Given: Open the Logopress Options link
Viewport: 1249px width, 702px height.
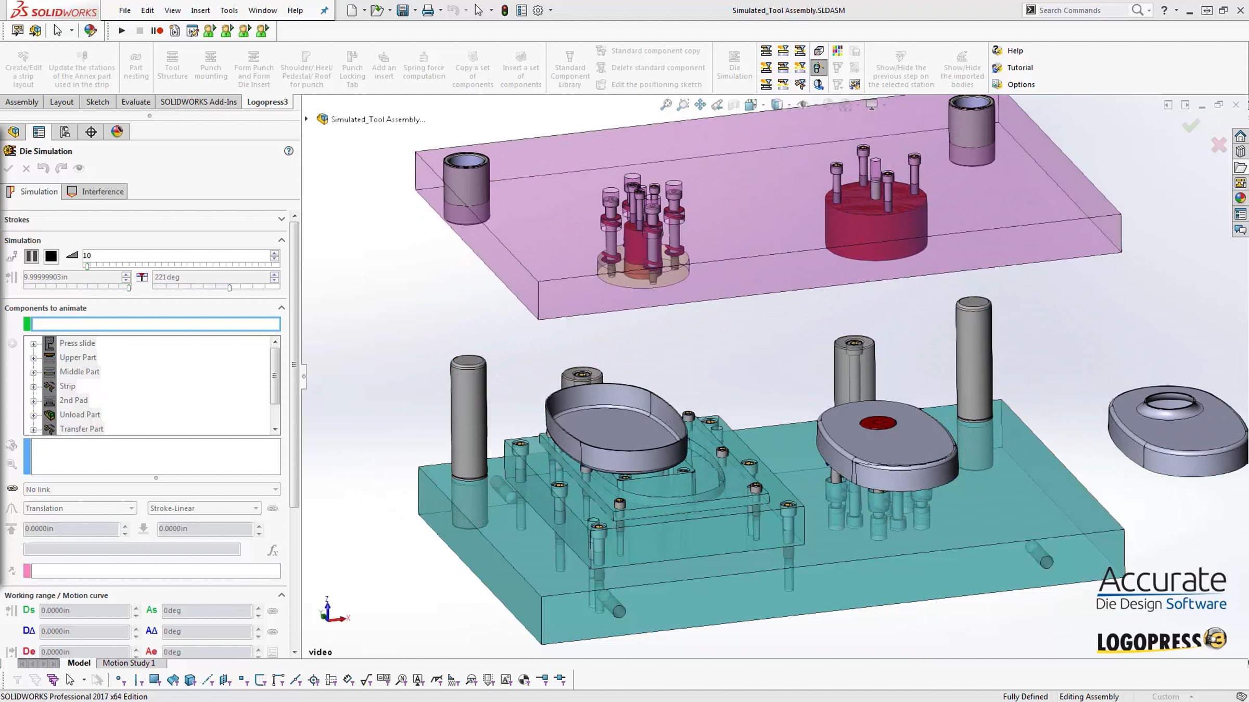Looking at the screenshot, I should [1014, 84].
